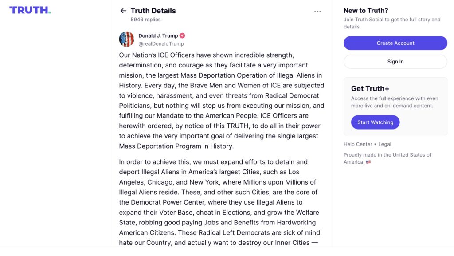
Task: Click the post's first paragraph about ICE Officers
Action: pos(222,100)
